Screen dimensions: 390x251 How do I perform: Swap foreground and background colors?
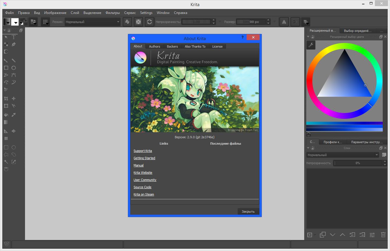25,19
